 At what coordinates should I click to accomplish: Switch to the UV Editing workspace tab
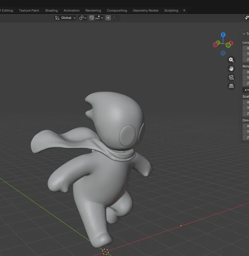click(x=7, y=10)
